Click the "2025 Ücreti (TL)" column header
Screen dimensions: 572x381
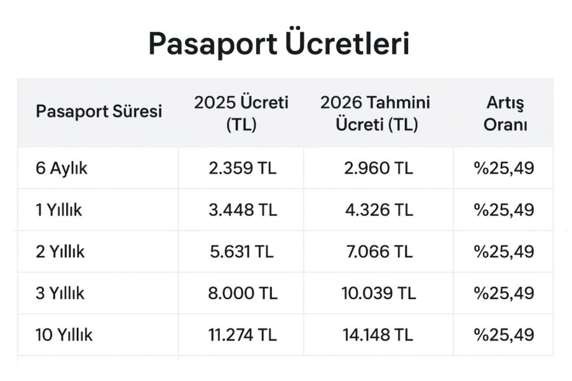tap(241, 112)
